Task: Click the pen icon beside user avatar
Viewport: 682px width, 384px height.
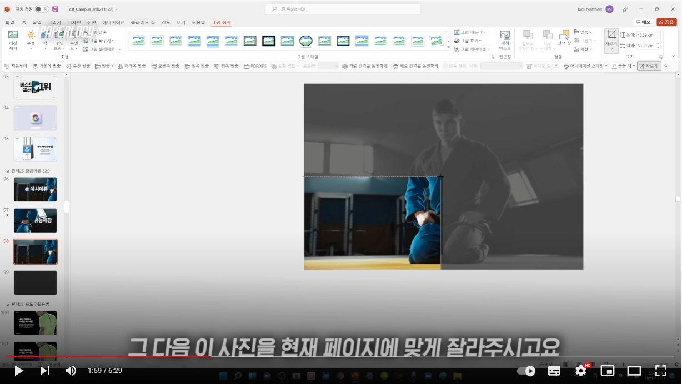Action: click(x=625, y=9)
